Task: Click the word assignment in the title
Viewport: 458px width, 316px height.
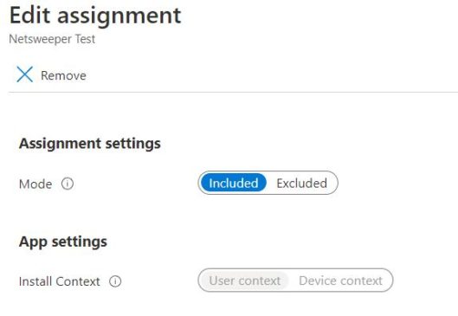Action: click(x=119, y=17)
